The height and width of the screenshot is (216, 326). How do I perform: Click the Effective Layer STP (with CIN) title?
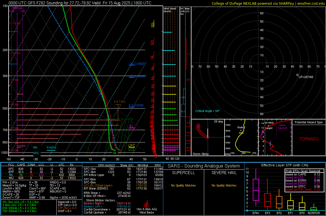285,165
